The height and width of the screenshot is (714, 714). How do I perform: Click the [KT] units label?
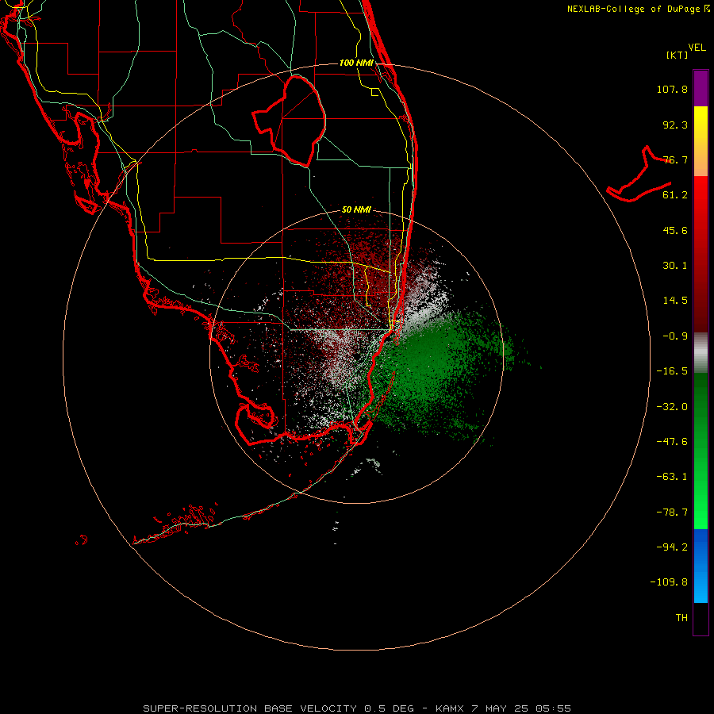pyautogui.click(x=678, y=55)
